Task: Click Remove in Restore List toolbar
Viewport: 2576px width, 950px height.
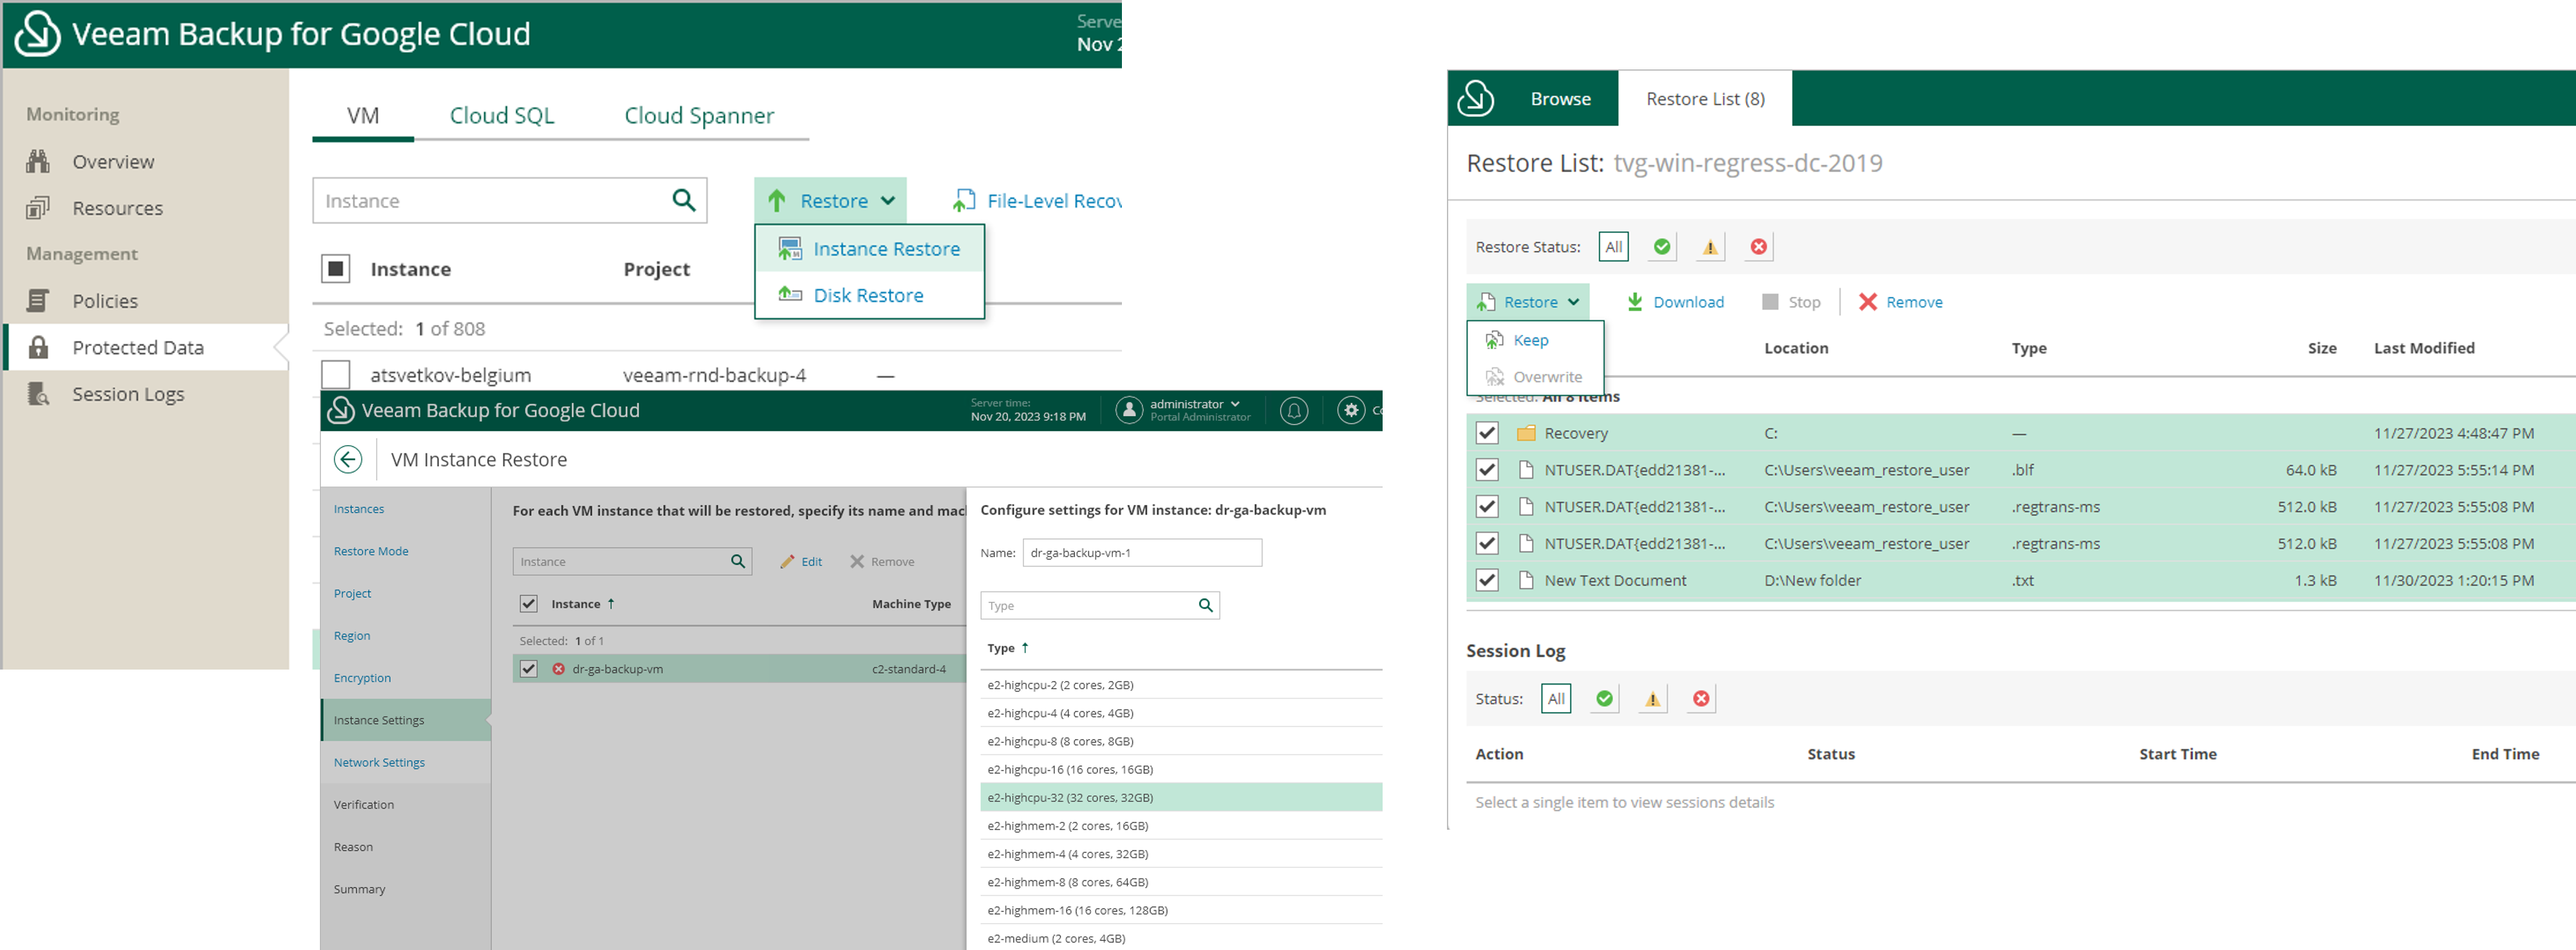Action: (x=1900, y=302)
